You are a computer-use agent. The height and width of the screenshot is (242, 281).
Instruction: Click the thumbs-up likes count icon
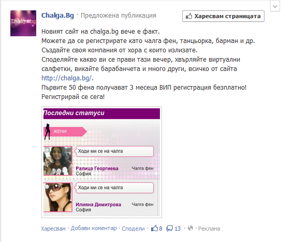pyautogui.click(x=154, y=229)
